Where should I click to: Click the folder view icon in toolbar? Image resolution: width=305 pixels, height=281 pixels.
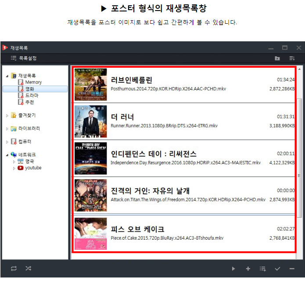[277, 58]
